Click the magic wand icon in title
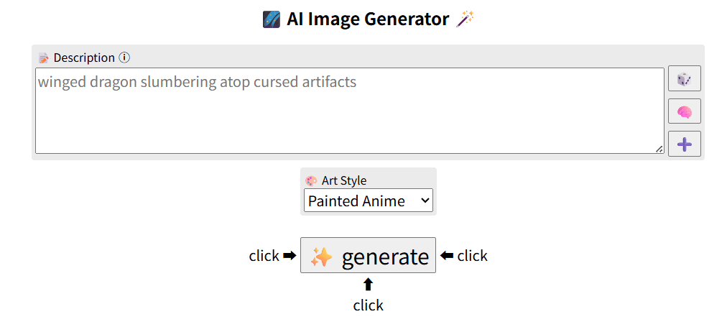727x327 pixels. pos(466,19)
